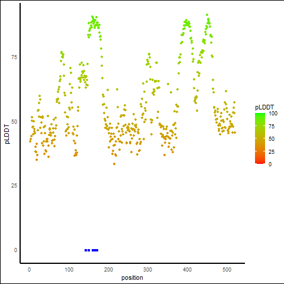Click the y-axis tick label 75
This screenshot has height=284, width=284.
tap(14, 57)
